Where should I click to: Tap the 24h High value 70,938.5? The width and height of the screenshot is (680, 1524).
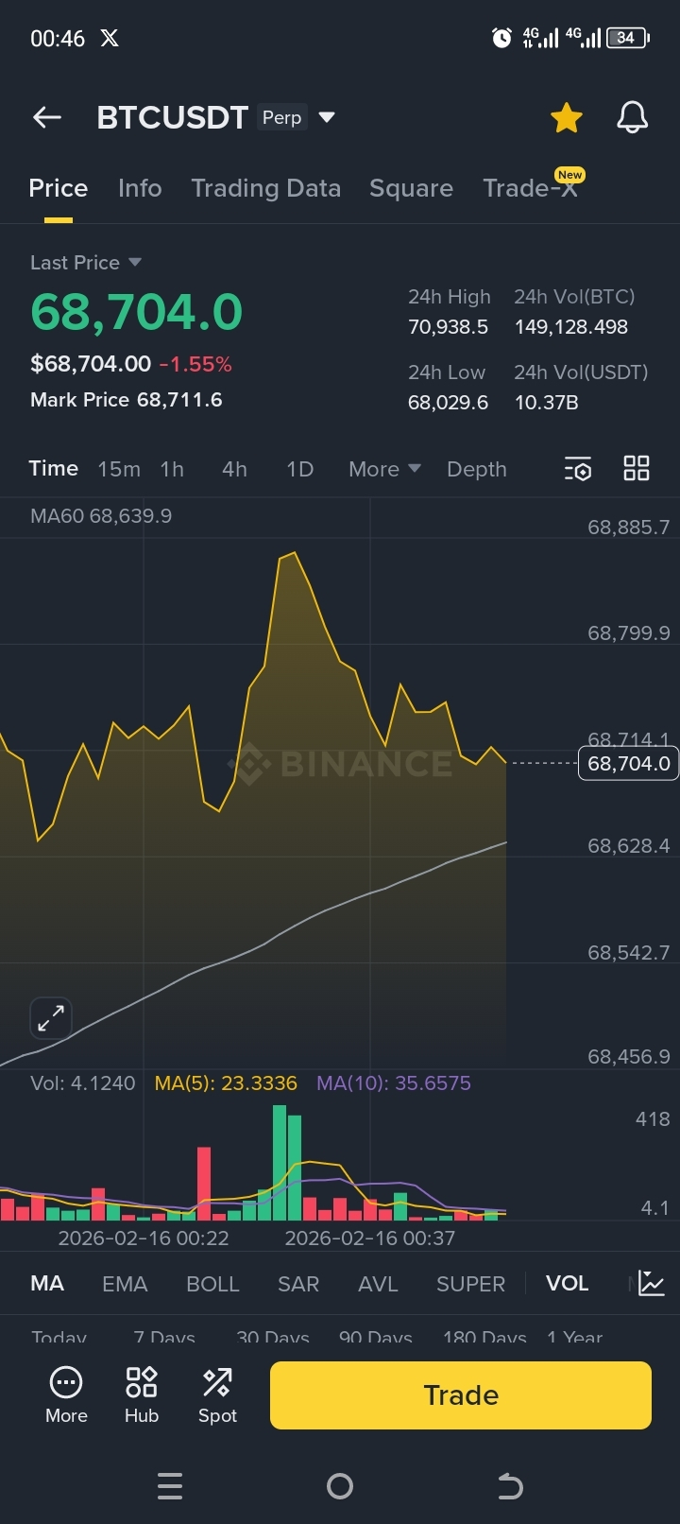coord(448,327)
